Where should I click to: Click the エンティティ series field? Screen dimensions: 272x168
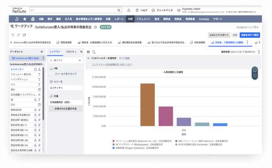(65, 88)
